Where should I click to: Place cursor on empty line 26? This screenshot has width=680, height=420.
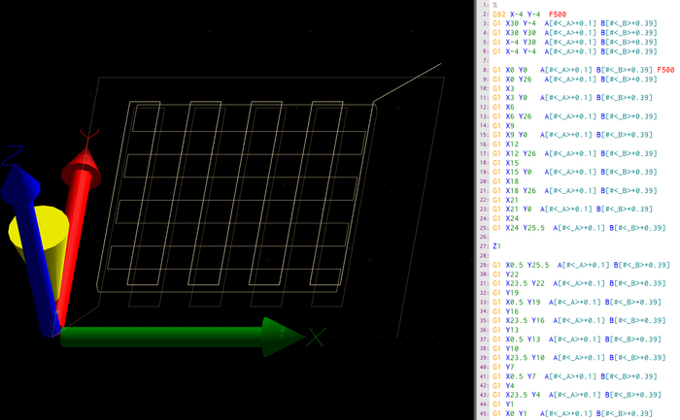point(581,237)
